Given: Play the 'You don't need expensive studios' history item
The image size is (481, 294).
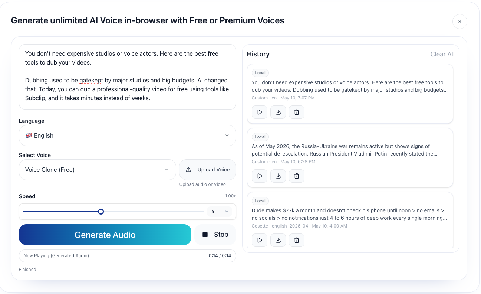Looking at the screenshot, I should click(x=260, y=112).
